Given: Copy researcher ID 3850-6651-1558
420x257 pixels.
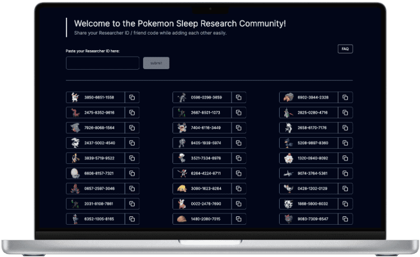Looking at the screenshot, I should [132, 98].
